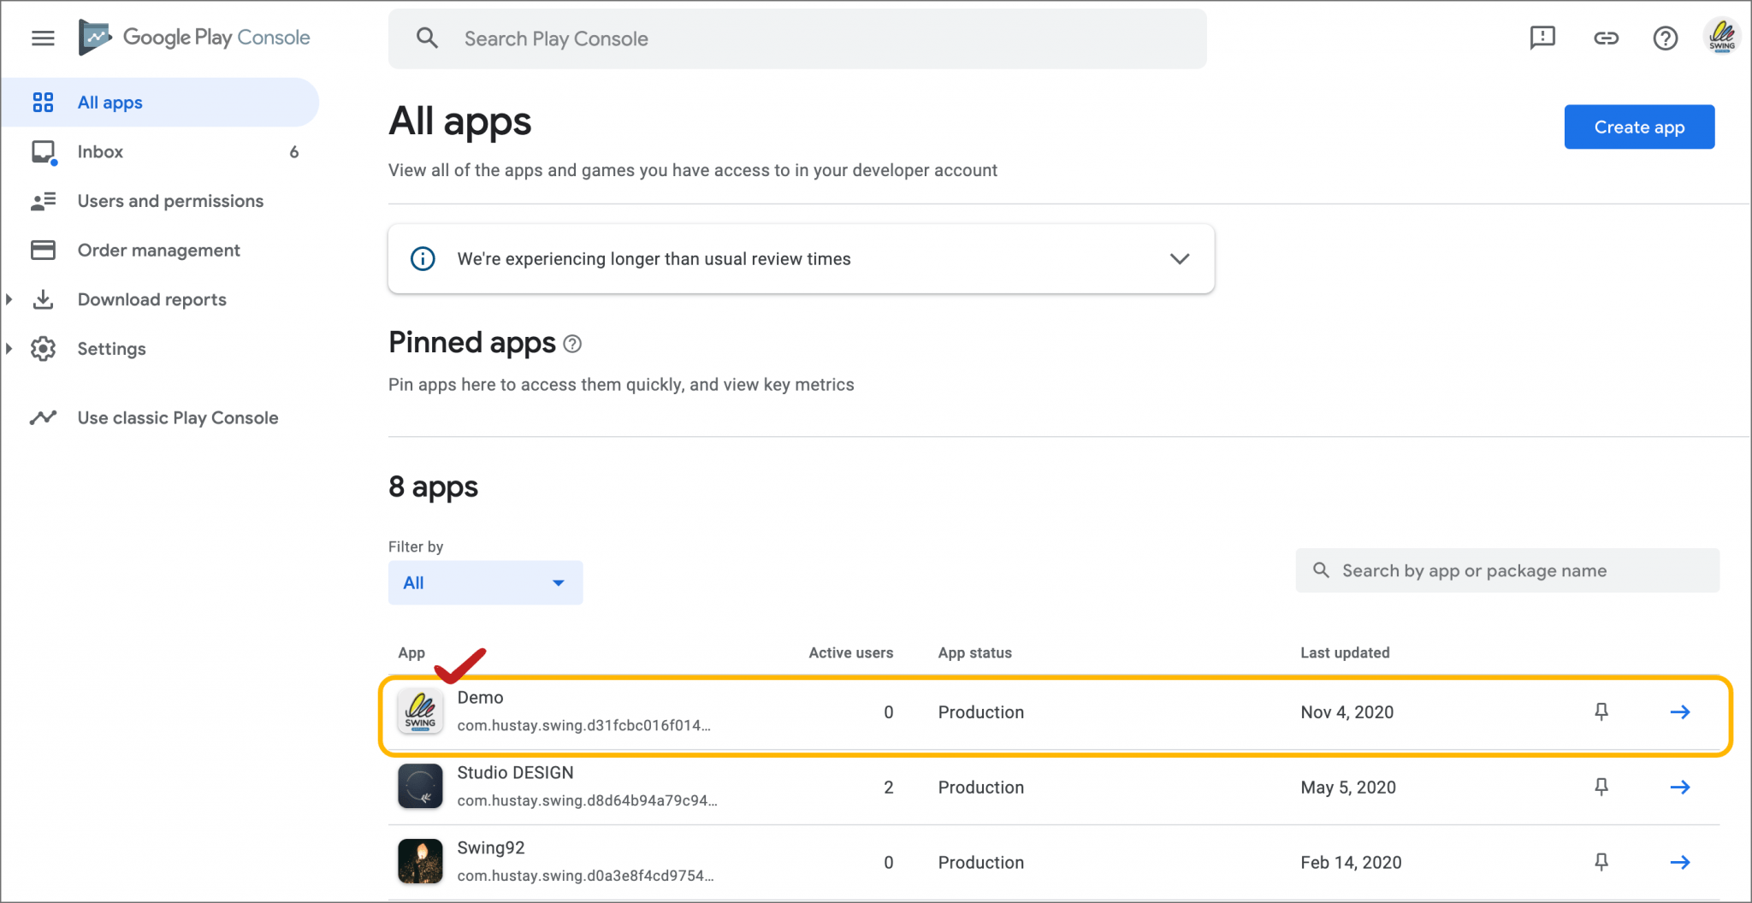Select All apps in the sidebar
Viewport: 1752px width, 903px height.
pyautogui.click(x=109, y=102)
